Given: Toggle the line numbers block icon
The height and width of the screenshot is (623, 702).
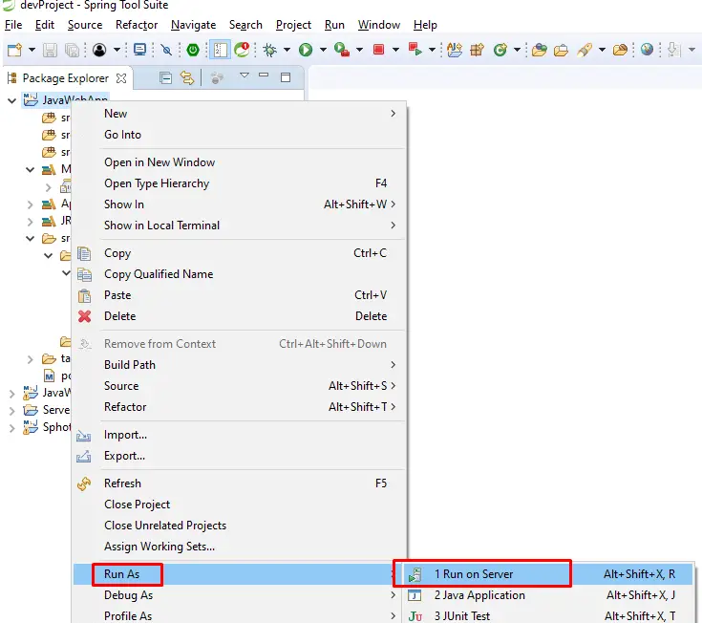Looking at the screenshot, I should point(220,50).
